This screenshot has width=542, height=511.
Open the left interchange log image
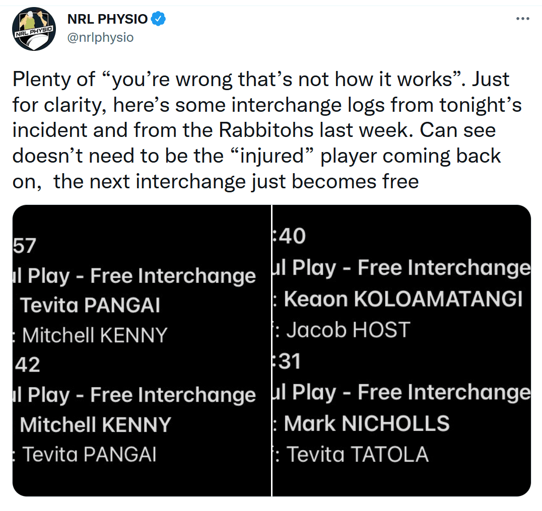(x=142, y=351)
